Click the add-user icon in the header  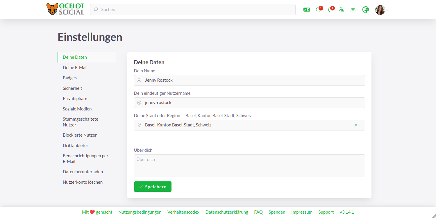tap(342, 10)
